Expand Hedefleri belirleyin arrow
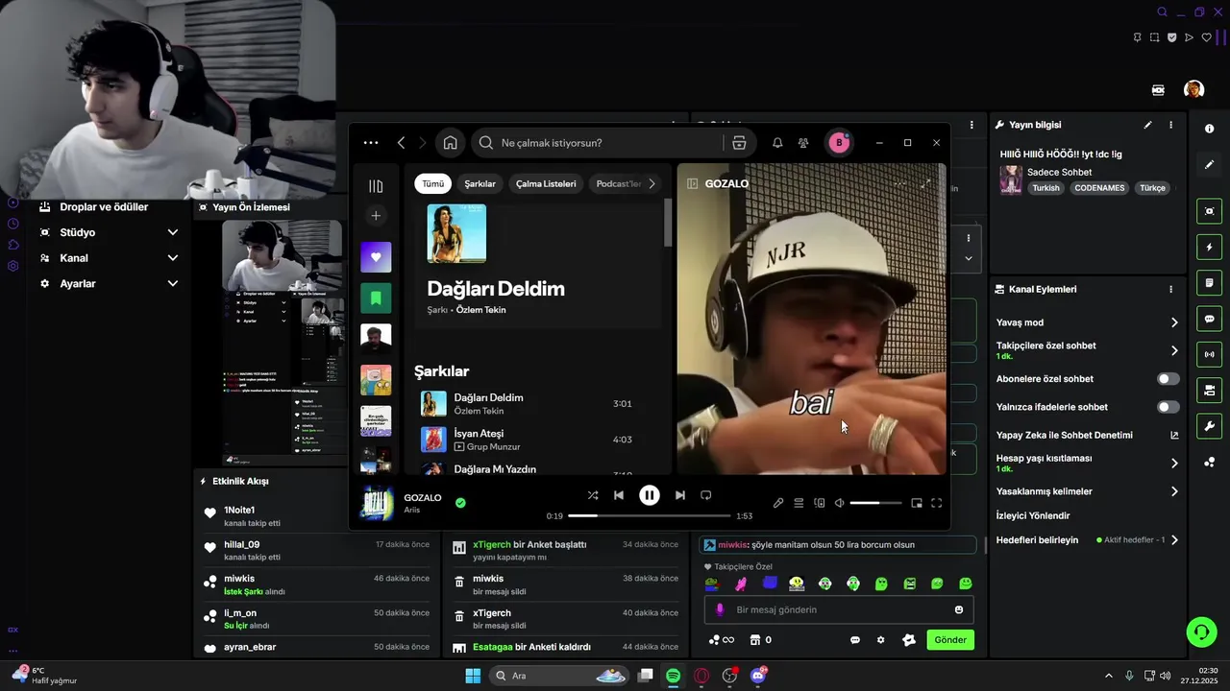1230x691 pixels. click(1174, 540)
